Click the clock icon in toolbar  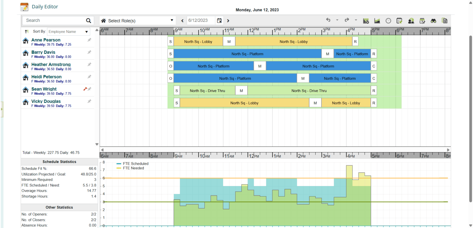pyautogui.click(x=388, y=21)
